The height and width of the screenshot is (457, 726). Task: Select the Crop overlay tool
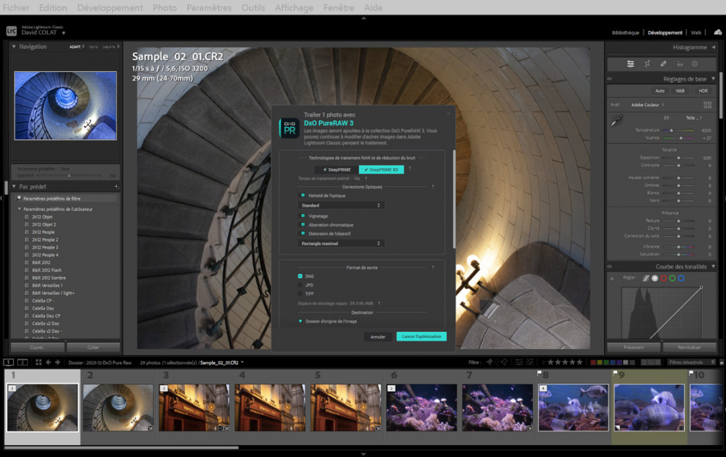[x=647, y=64]
